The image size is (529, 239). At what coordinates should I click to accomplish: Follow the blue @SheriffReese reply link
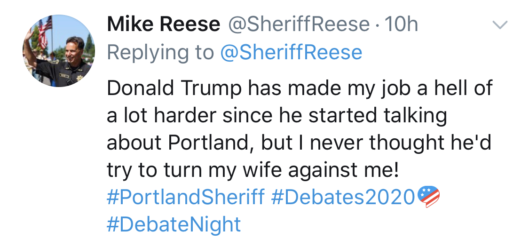pos(291,52)
